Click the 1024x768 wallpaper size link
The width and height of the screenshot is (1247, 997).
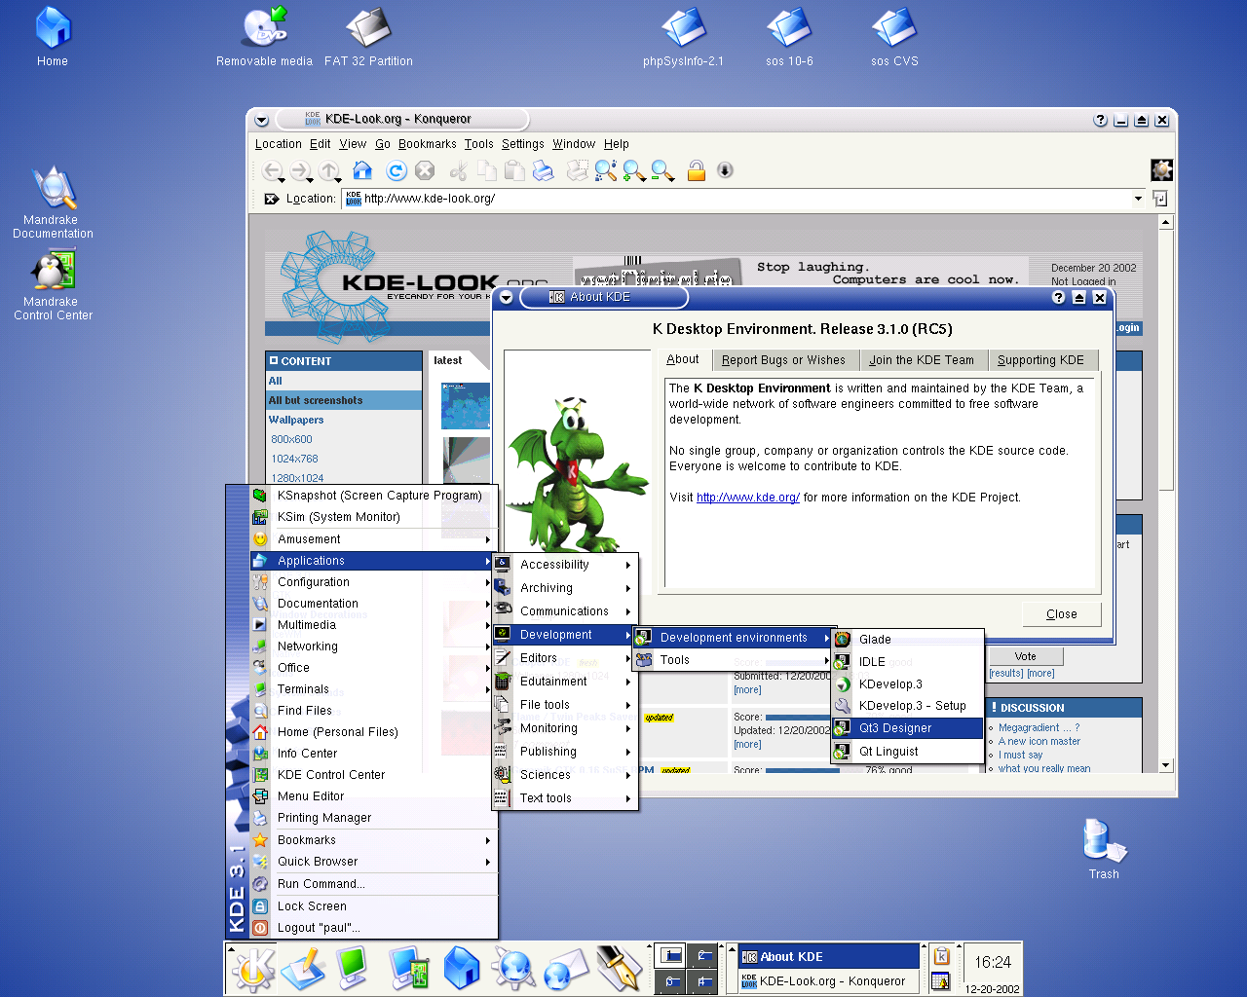294,459
